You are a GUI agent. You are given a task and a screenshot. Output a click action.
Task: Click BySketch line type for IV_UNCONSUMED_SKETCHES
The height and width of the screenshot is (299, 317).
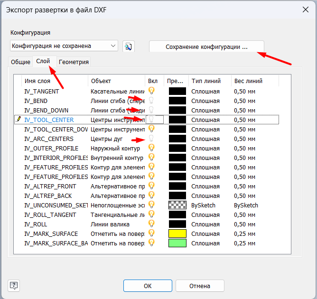click(x=203, y=206)
